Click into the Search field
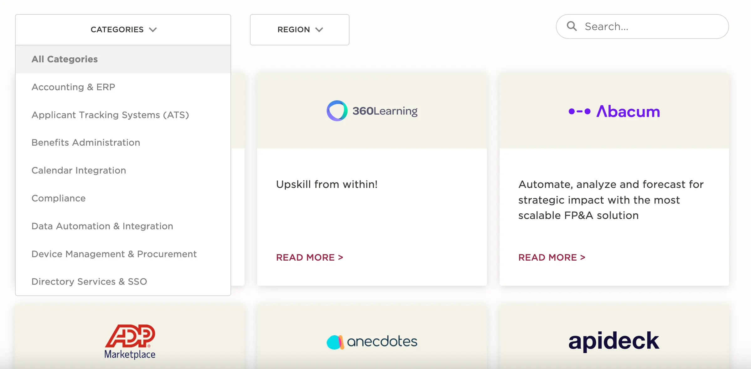 pos(642,26)
